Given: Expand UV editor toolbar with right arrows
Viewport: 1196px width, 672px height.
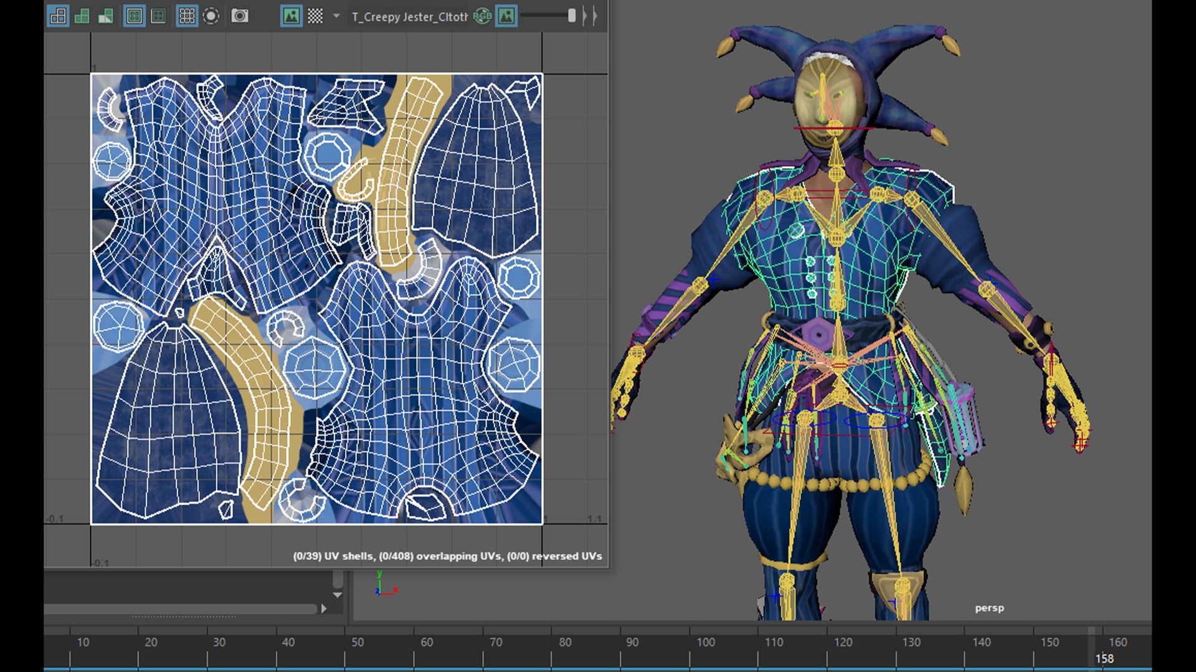Looking at the screenshot, I should 590,16.
